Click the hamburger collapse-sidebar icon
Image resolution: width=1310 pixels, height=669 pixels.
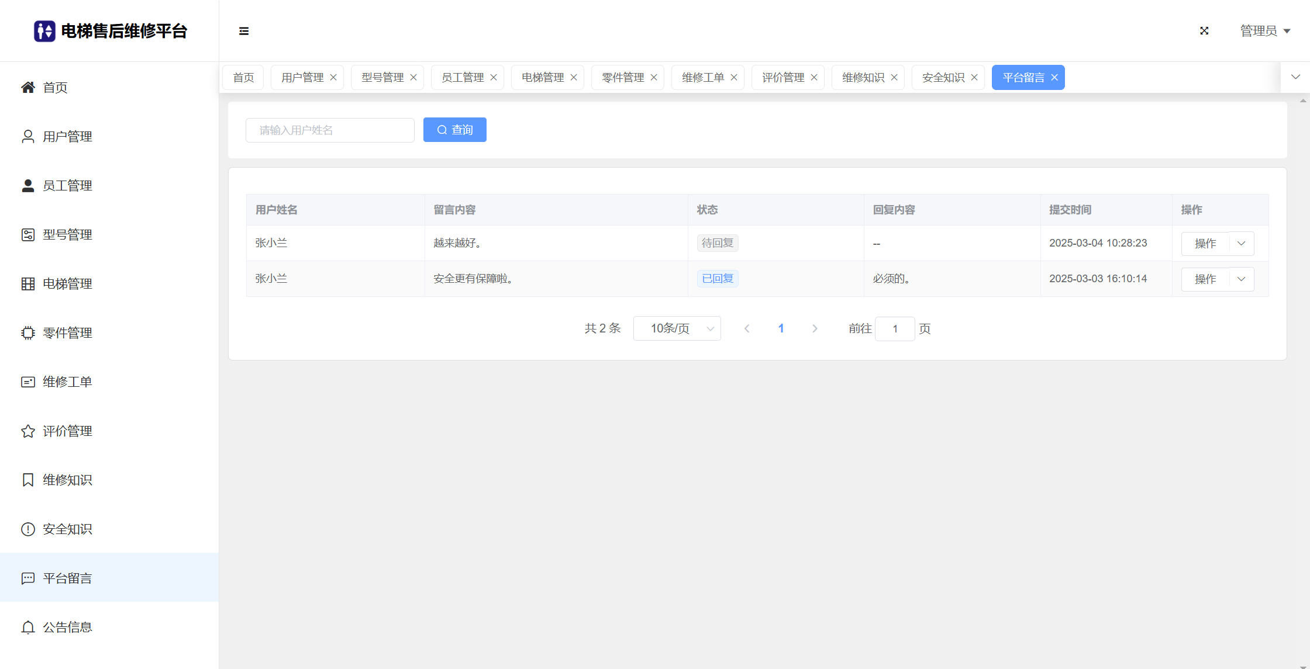[x=244, y=31]
